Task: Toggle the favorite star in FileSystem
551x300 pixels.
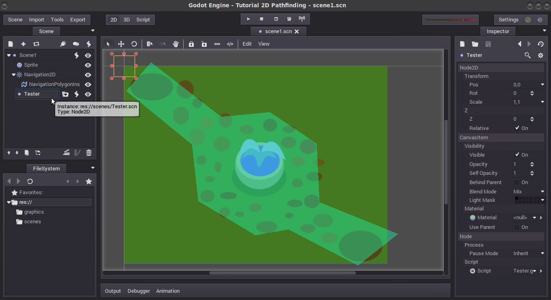Action: tap(89, 181)
